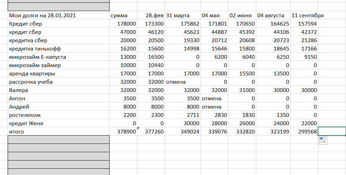Image resolution: width=346 pixels, height=175 pixels.
Task: Select the total cell 323199
Action: pyautogui.click(x=273, y=132)
